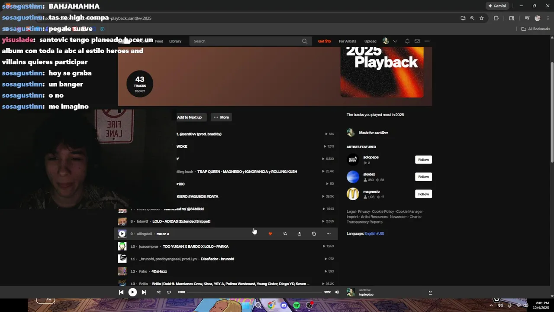Open now playing track "toptoptop"
The height and width of the screenshot is (312, 554).
(366, 295)
